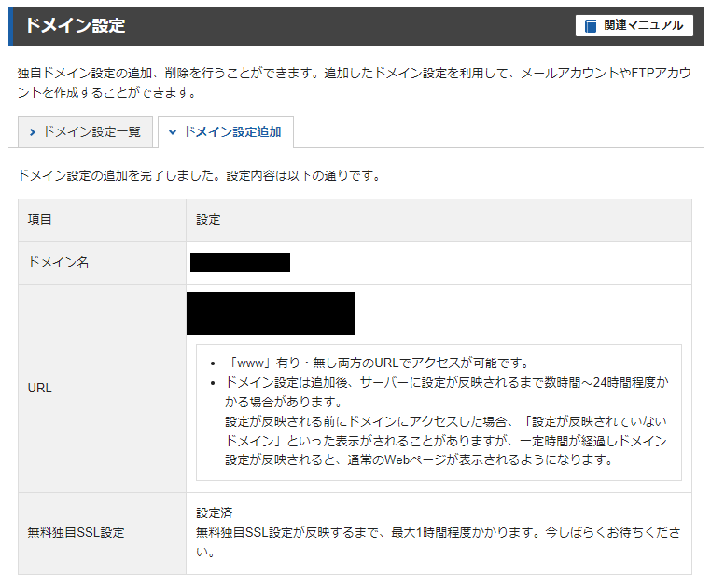This screenshot has height=575, width=711.
Task: Click the ドメイン設定 page header title
Action: 76,26
